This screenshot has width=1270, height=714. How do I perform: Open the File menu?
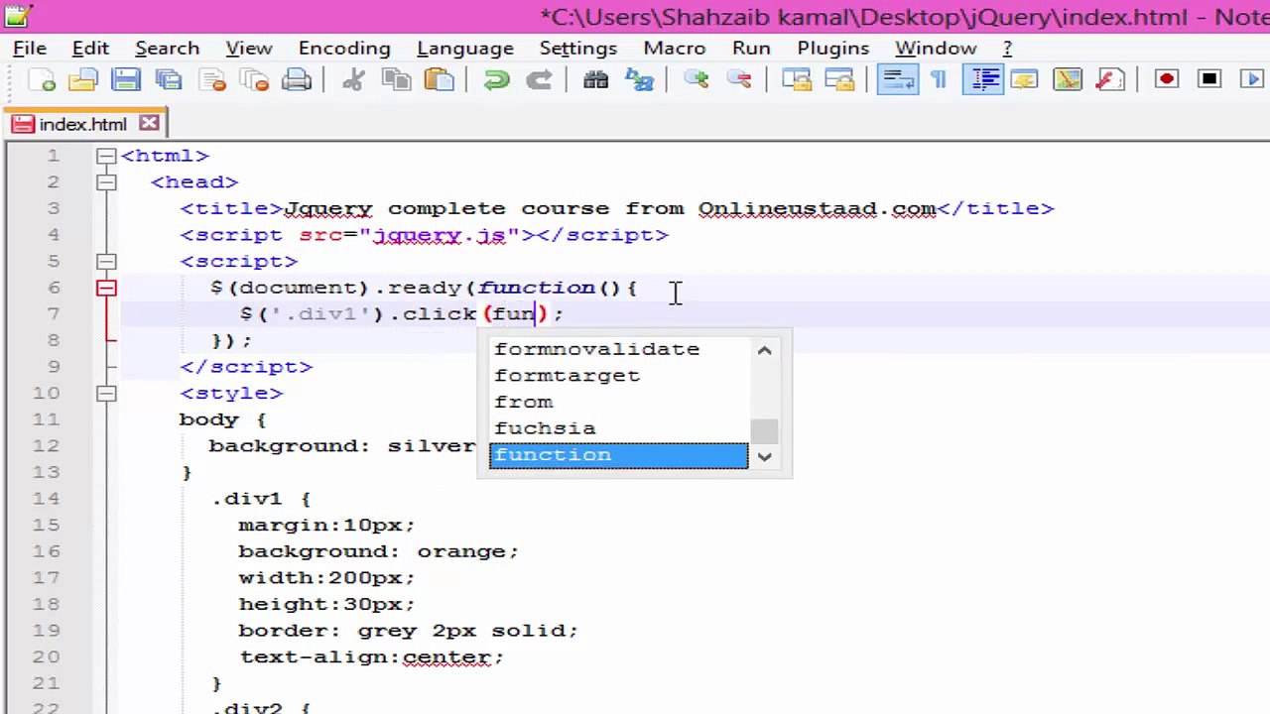point(30,48)
